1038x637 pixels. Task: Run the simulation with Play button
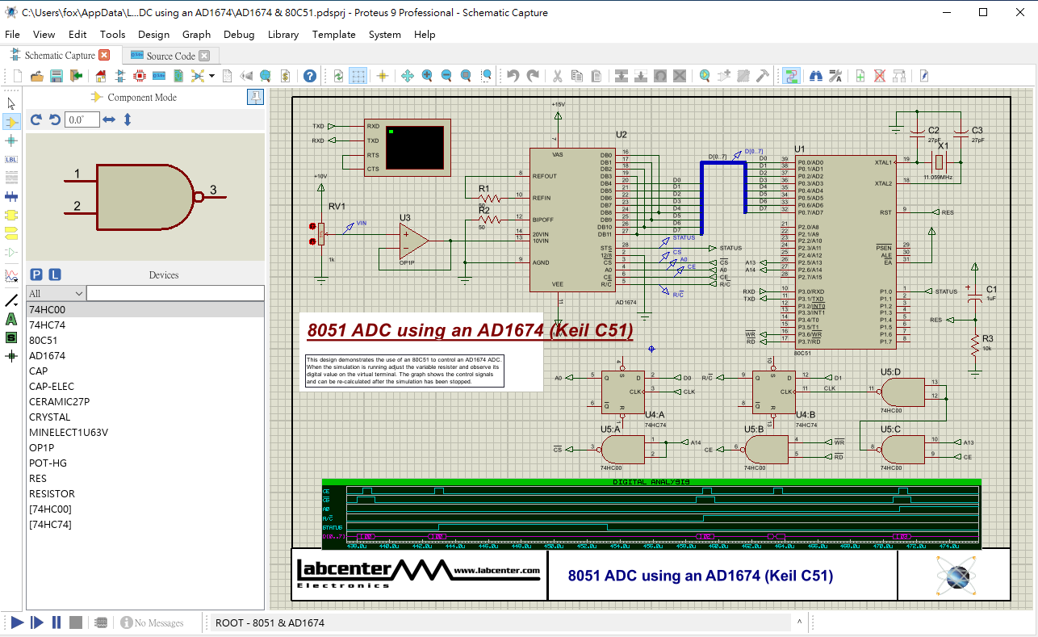pyautogui.click(x=17, y=622)
